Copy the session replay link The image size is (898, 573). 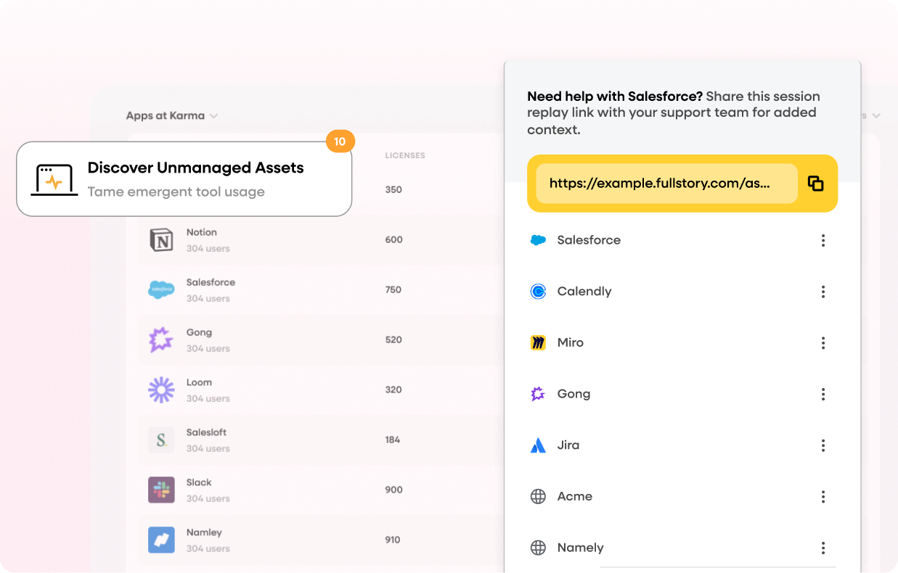coord(815,184)
